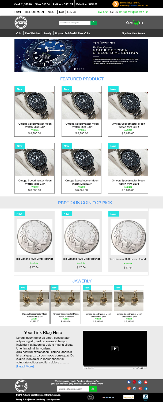163x402 pixels.
Task: Switch to the last banner carousel dot
Action: pos(82,69)
